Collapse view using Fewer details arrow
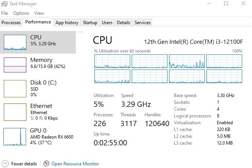This screenshot has height=168, width=252. click(x=5, y=164)
